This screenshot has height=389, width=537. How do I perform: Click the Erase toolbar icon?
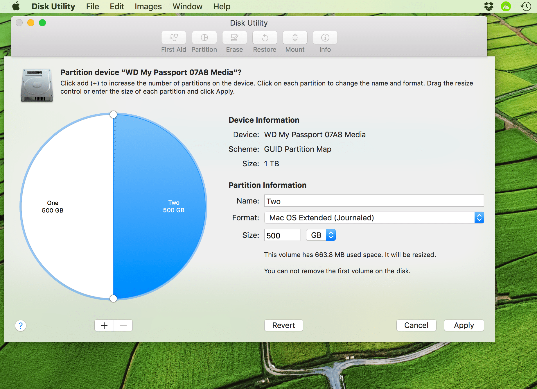[235, 38]
